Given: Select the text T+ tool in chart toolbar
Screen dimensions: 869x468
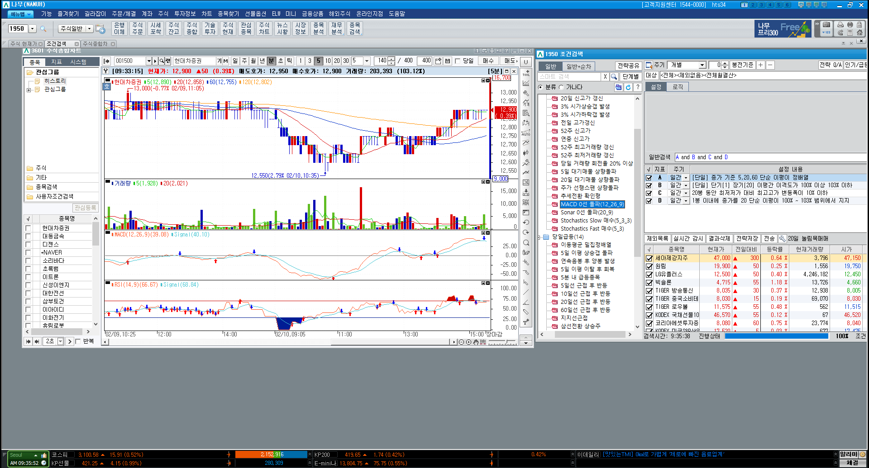Looking at the screenshot, I should coord(526,322).
